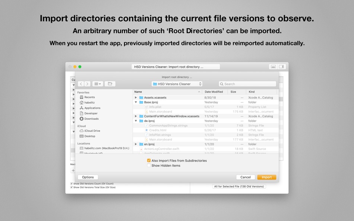Screen dimensions: 354x221
Task: Select the Base.lproj folder row
Action: coord(206,102)
